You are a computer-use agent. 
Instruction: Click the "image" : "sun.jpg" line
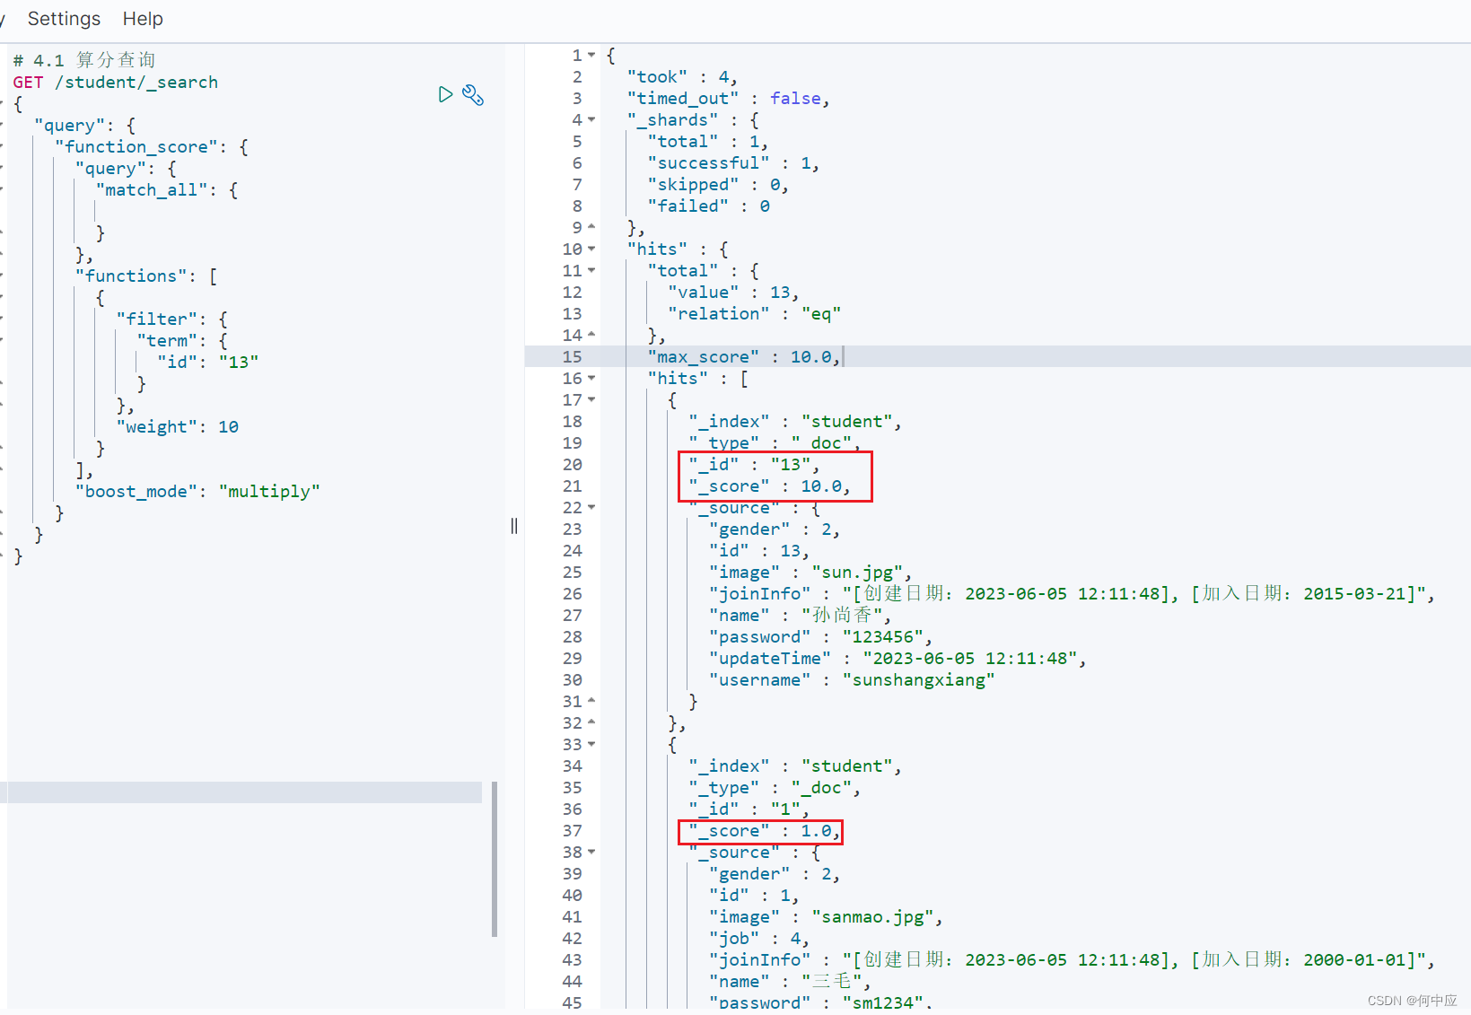click(x=810, y=572)
